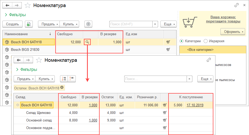Add Склад Щелково row to cart
This screenshot has height=135, width=249.
pyautogui.click(x=165, y=113)
